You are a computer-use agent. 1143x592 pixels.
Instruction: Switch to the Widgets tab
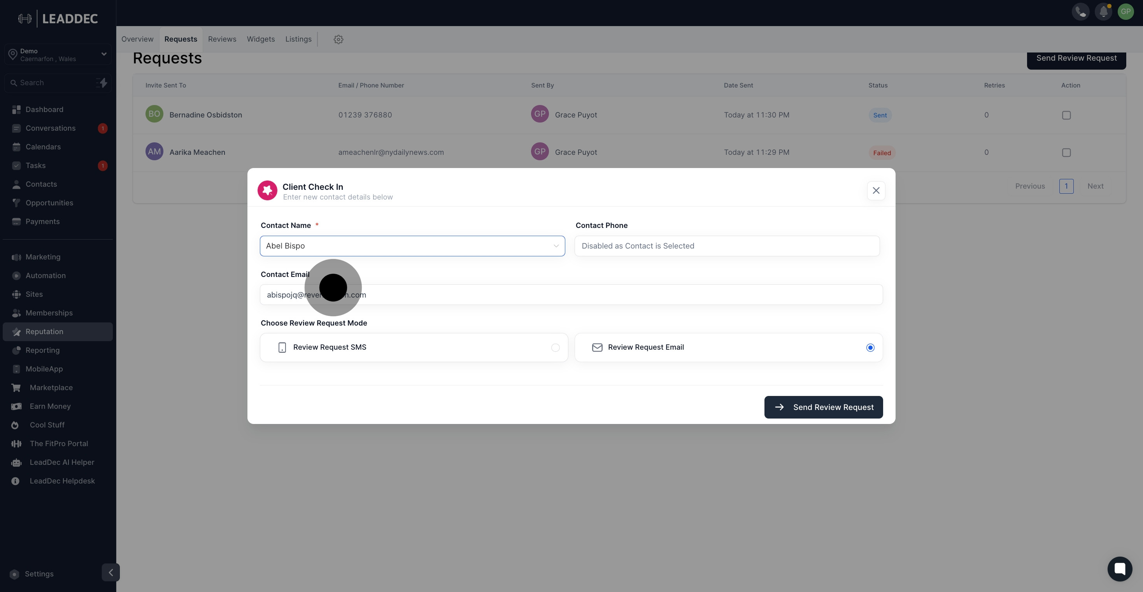pyautogui.click(x=260, y=39)
